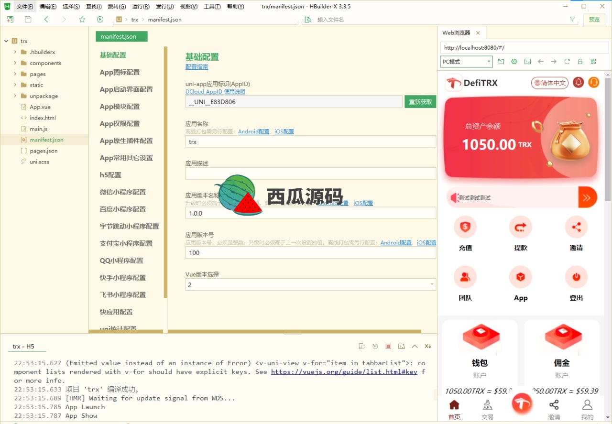Image resolution: width=612 pixels, height=424 pixels.
Task: Click the red notification bell icon
Action: tap(579, 83)
